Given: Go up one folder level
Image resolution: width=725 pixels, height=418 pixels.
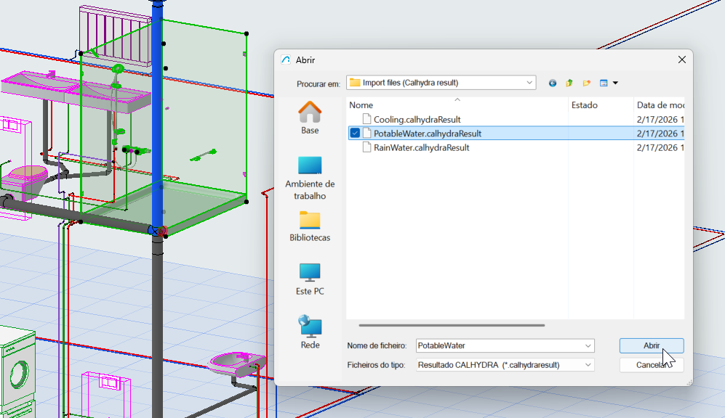Looking at the screenshot, I should click(x=569, y=83).
